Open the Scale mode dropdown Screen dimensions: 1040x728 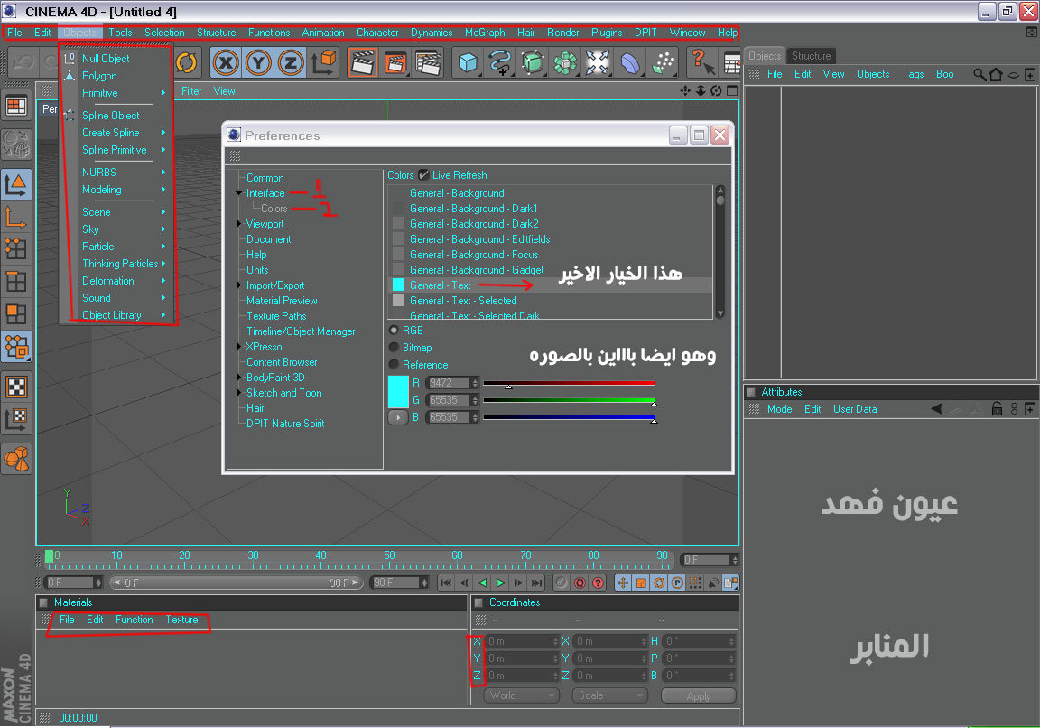608,695
